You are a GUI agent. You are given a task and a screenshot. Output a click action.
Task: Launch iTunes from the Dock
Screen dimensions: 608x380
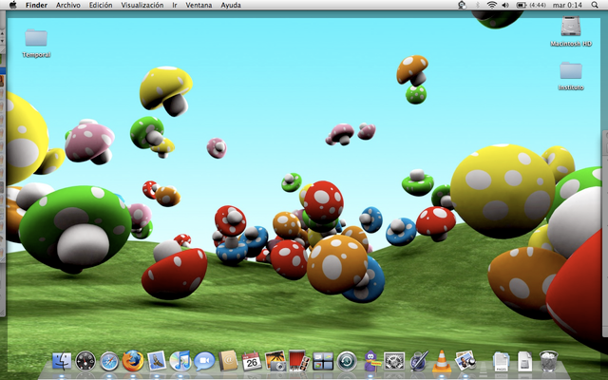point(180,361)
